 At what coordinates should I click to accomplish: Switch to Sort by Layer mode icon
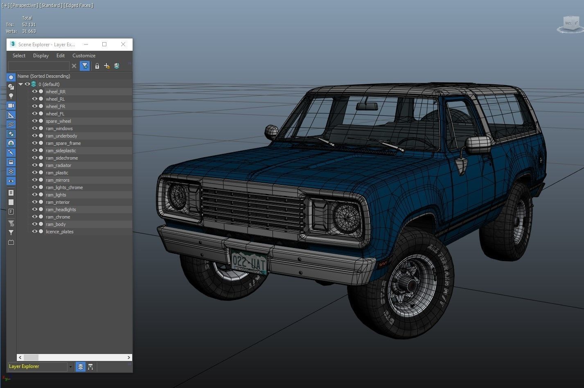81,367
